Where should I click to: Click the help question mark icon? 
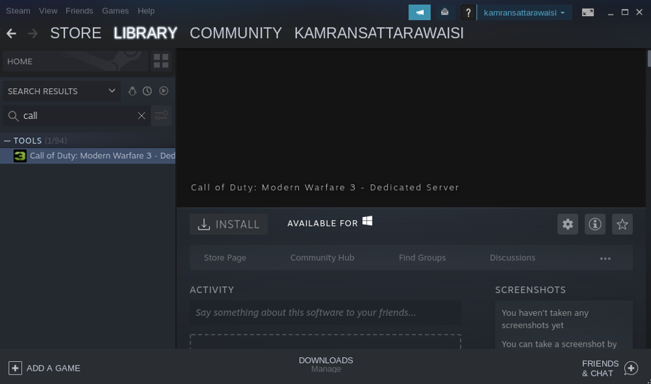[468, 13]
